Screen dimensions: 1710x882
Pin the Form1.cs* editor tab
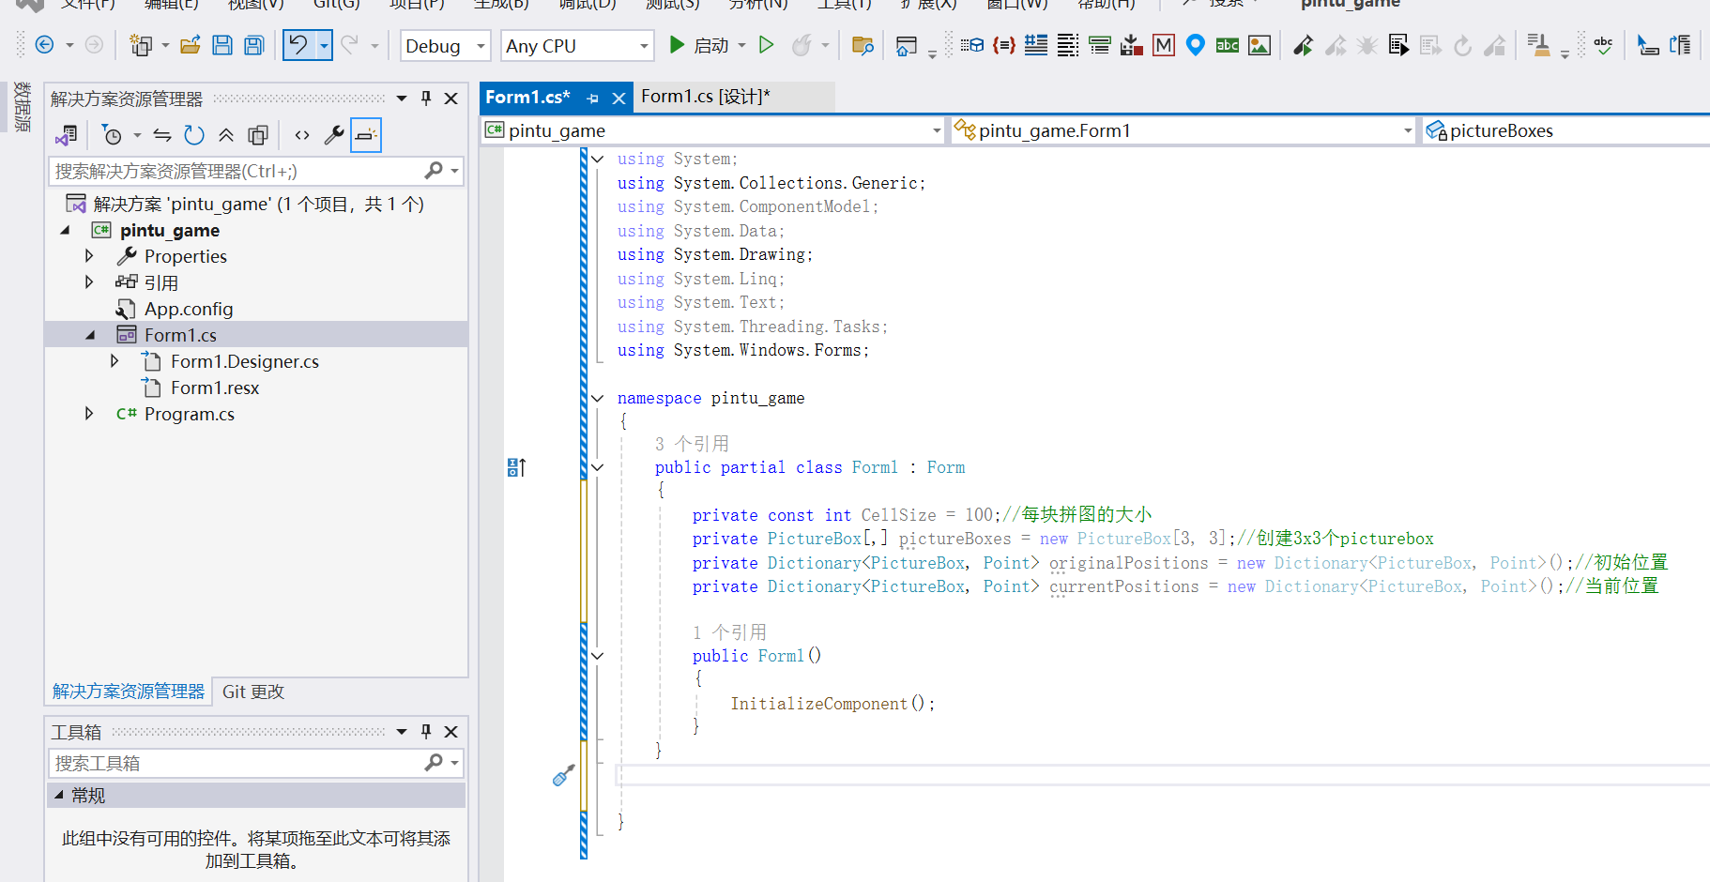(592, 98)
